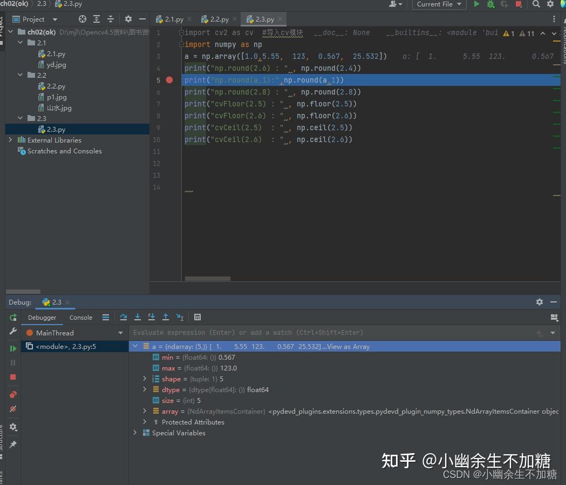Image resolution: width=566 pixels, height=485 pixels.
Task: Pause the program with the pause icon
Action: coord(13,362)
